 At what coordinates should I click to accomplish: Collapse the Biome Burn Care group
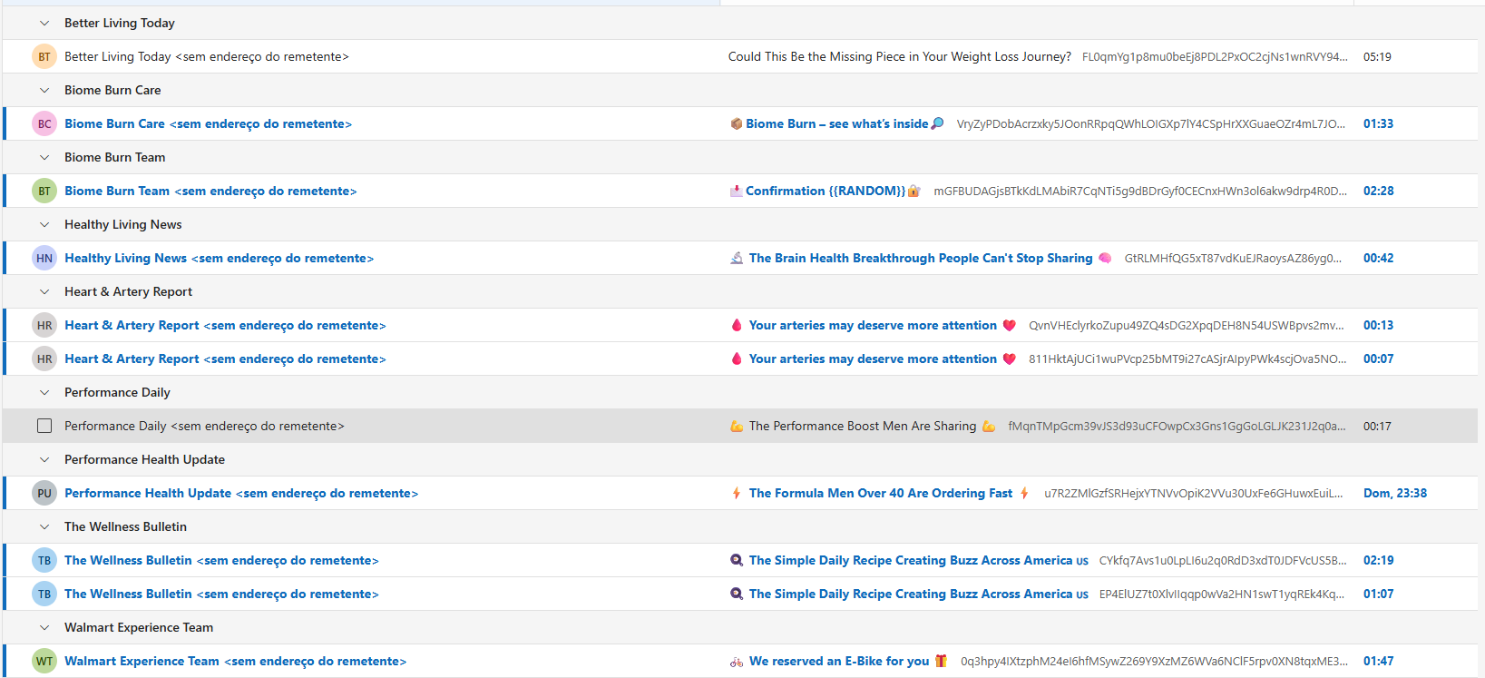[x=44, y=90]
